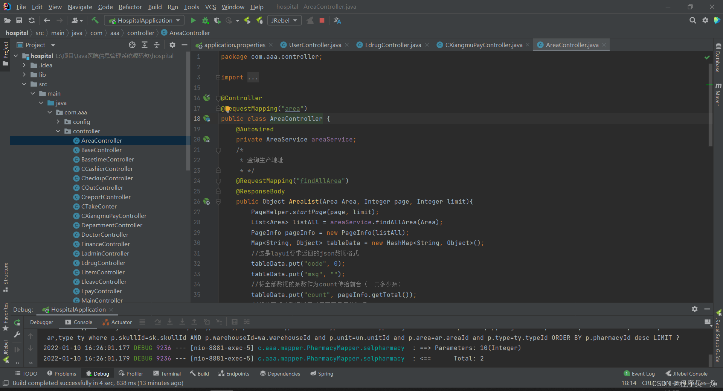Run HospitalApplication with the green play icon

193,20
